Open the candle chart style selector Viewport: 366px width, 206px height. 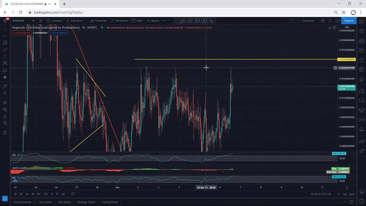tap(41, 21)
